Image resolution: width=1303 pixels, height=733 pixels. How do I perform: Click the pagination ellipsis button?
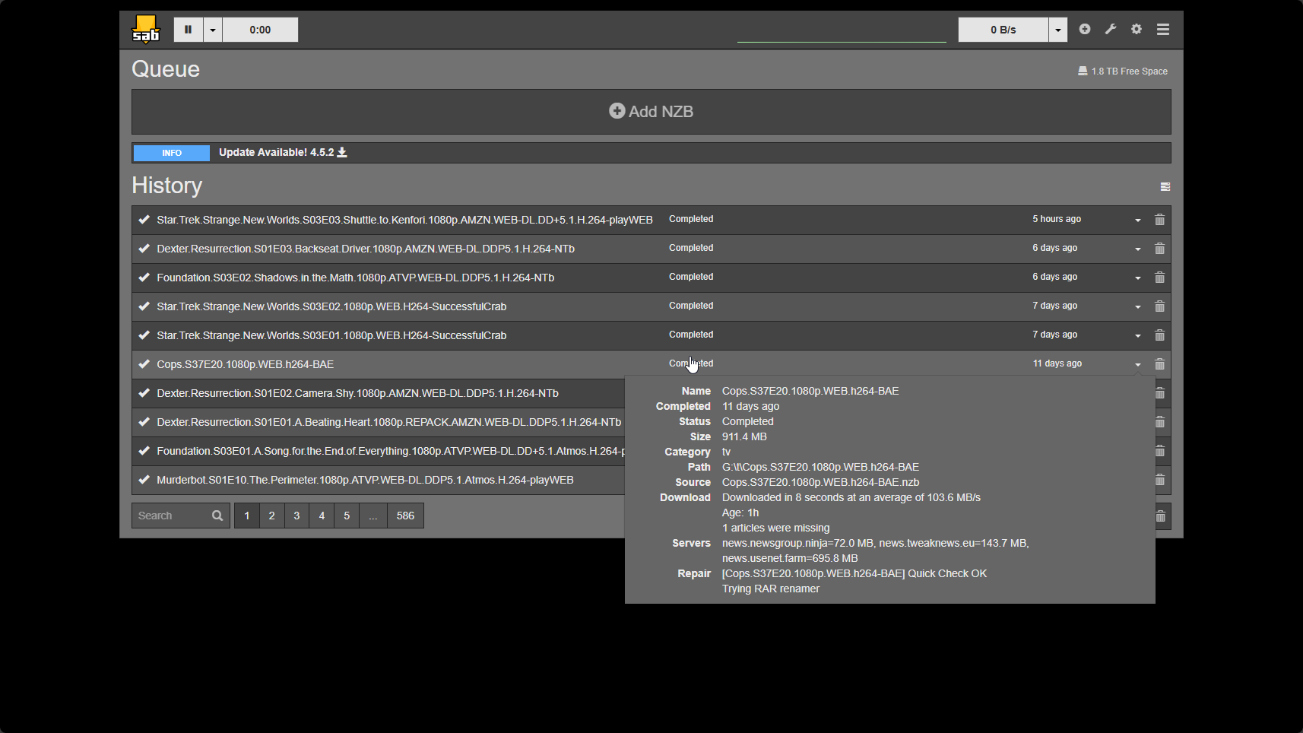pos(373,516)
